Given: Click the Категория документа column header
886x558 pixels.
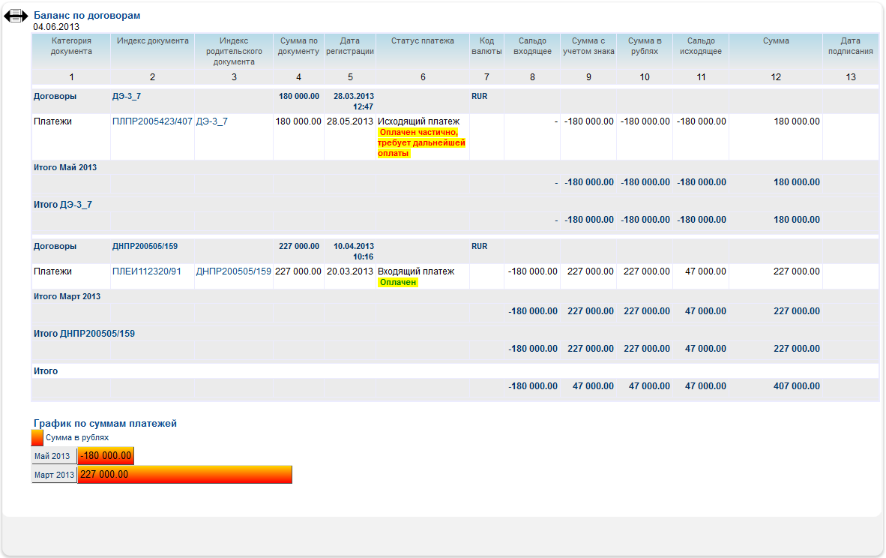Looking at the screenshot, I should pyautogui.click(x=71, y=46).
